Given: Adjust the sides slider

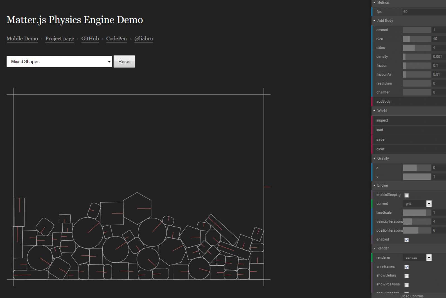Looking at the screenshot, I should 417,48.
